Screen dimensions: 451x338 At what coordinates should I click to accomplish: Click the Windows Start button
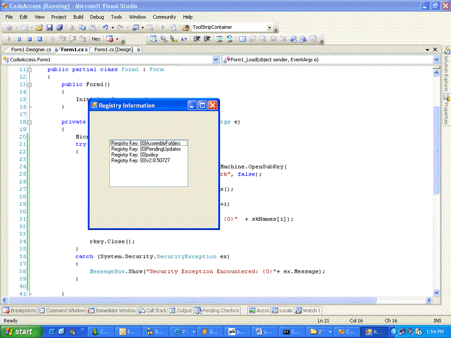coord(20,332)
